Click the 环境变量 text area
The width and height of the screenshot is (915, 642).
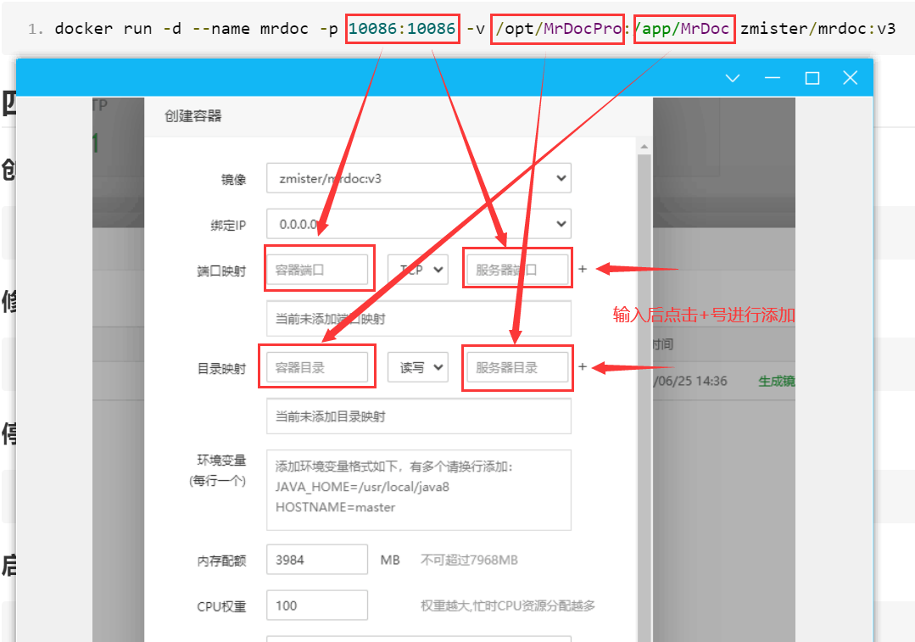coord(418,489)
